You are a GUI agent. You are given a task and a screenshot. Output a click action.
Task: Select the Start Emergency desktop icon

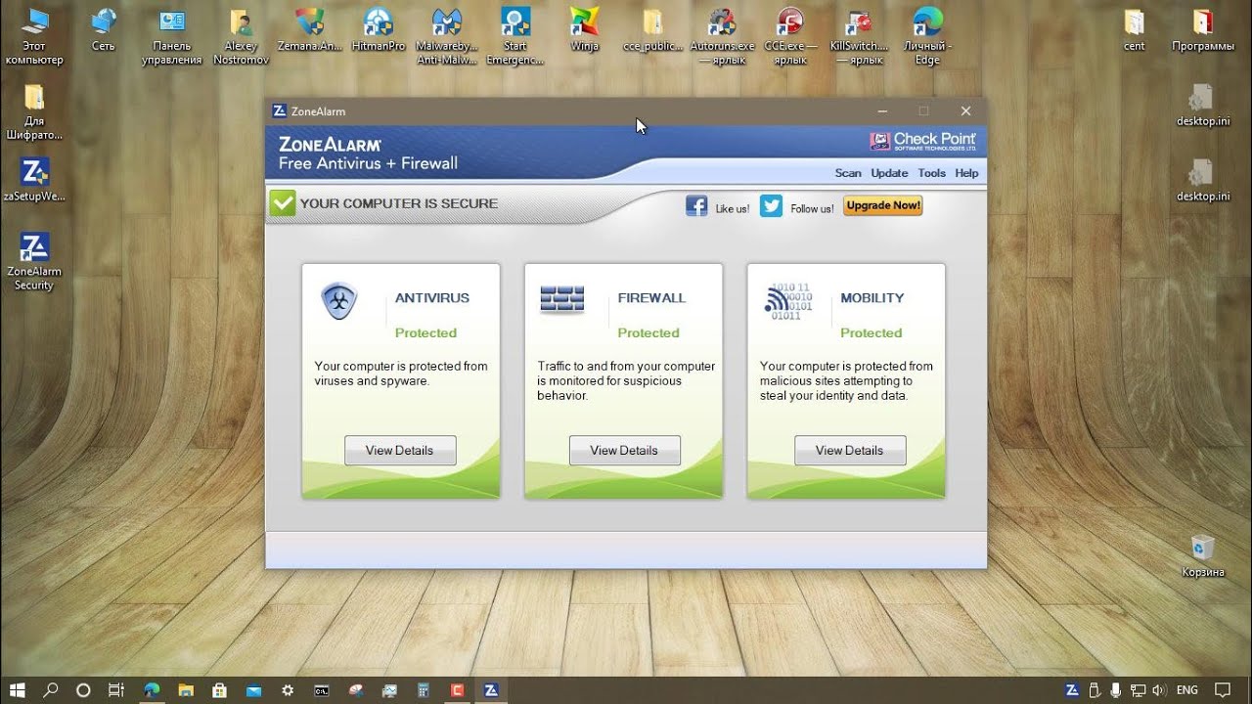(x=514, y=37)
